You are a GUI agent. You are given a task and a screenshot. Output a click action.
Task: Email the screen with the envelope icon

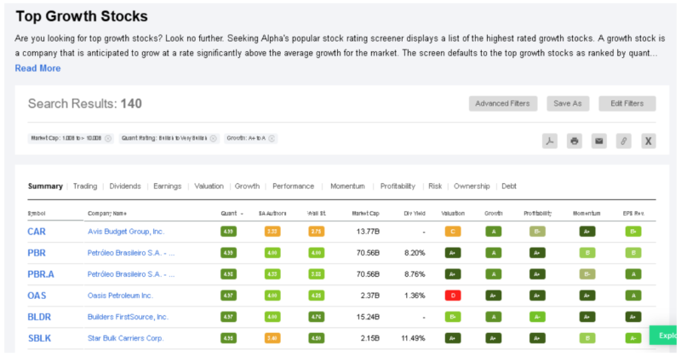click(599, 141)
